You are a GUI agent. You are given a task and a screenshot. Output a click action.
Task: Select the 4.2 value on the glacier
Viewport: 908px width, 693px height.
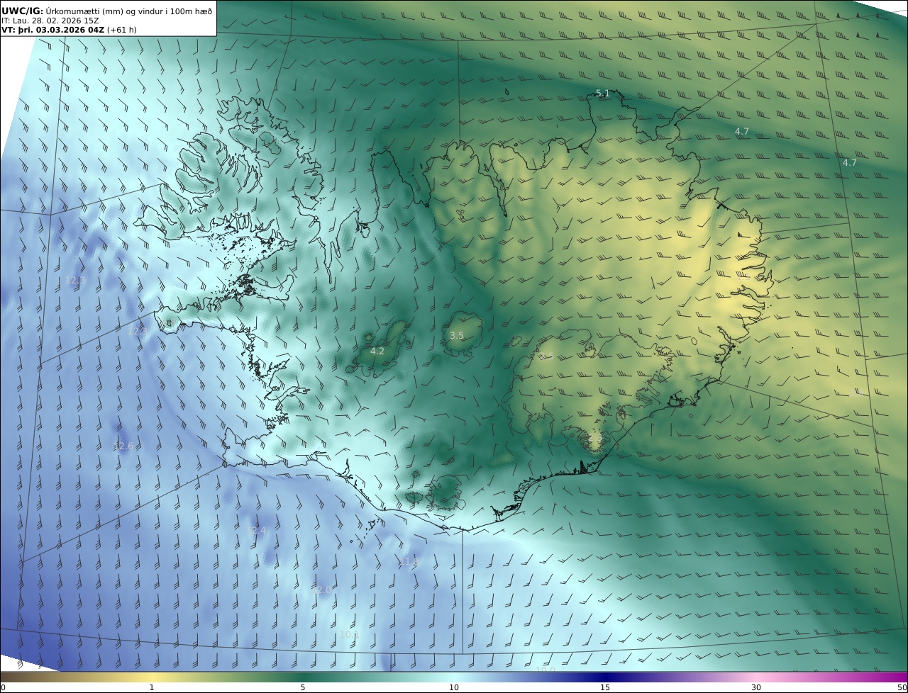377,351
